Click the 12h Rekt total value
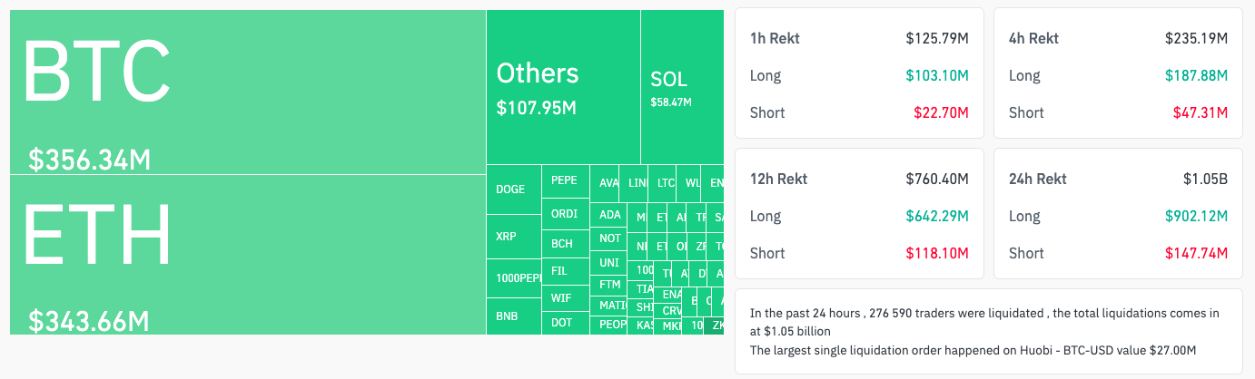This screenshot has height=379, width=1255. pyautogui.click(x=936, y=179)
